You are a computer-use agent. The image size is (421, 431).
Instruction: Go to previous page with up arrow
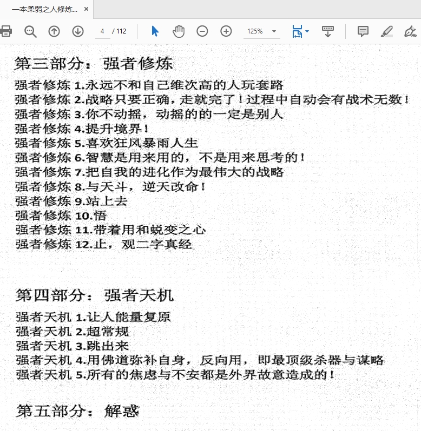pyautogui.click(x=54, y=31)
